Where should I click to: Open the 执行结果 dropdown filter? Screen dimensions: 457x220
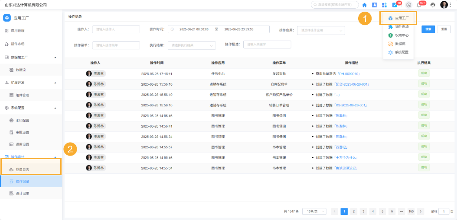tap(192, 45)
